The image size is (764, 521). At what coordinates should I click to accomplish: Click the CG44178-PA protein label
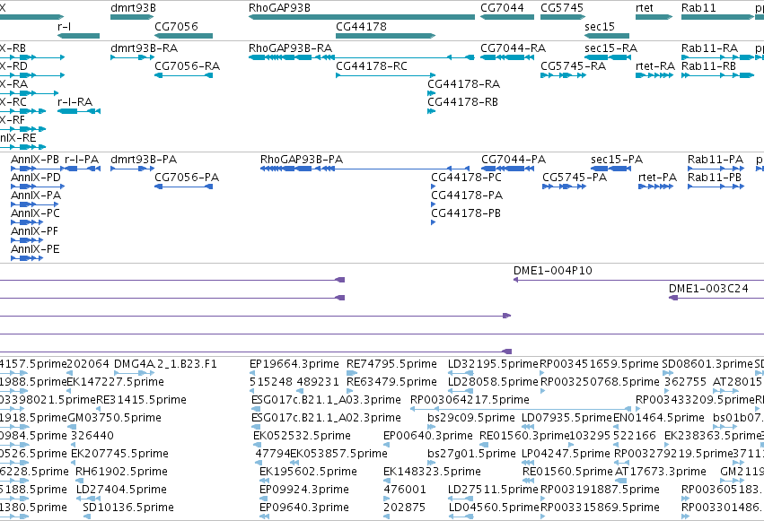click(x=467, y=195)
